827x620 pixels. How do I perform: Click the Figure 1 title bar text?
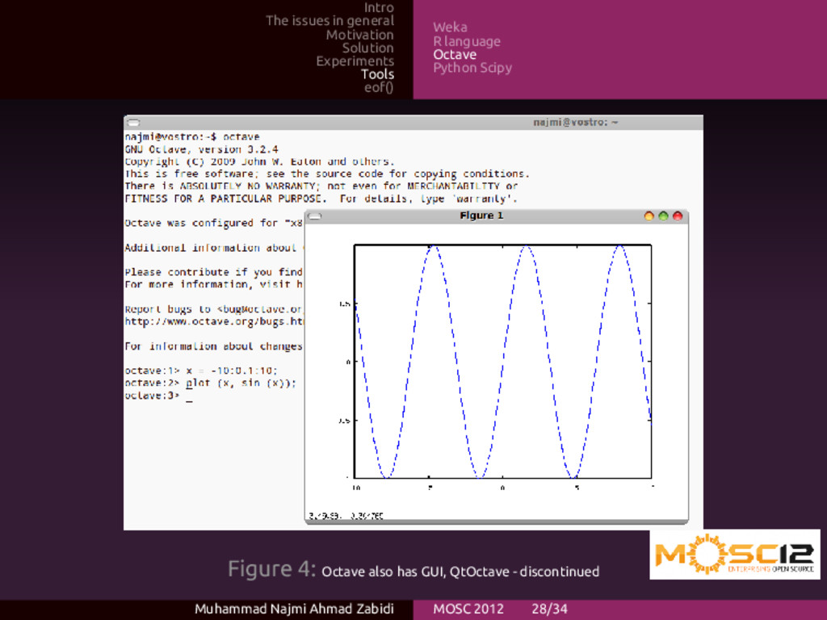pyautogui.click(x=481, y=216)
